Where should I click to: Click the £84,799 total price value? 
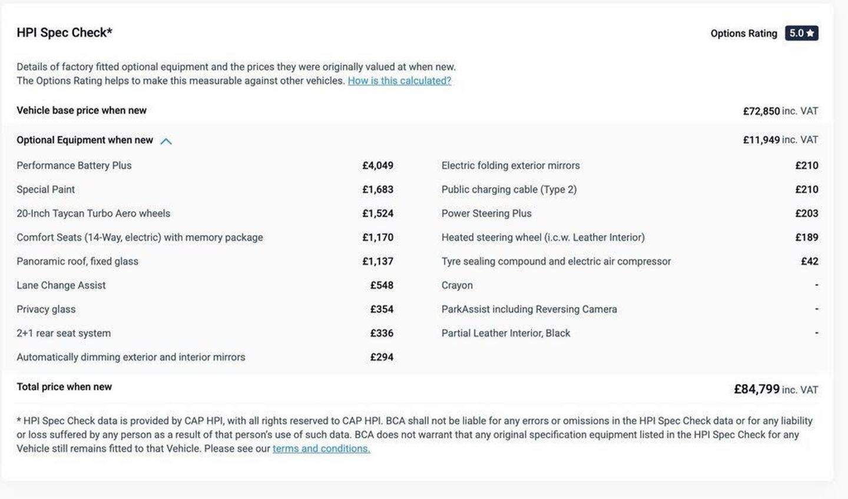[756, 389]
